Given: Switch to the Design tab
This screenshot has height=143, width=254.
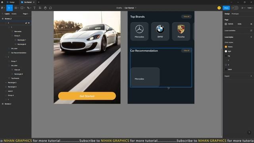Looking at the screenshot, I should tap(227, 14).
